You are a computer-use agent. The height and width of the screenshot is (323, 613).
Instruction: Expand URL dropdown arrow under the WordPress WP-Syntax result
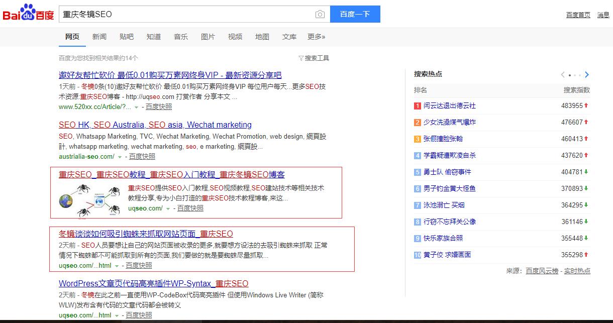click(117, 315)
